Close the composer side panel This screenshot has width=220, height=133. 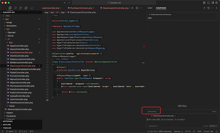click(216, 8)
